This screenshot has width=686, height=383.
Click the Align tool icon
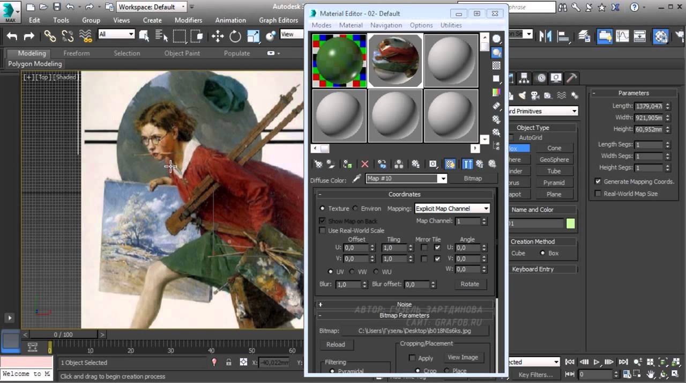[x=563, y=36]
